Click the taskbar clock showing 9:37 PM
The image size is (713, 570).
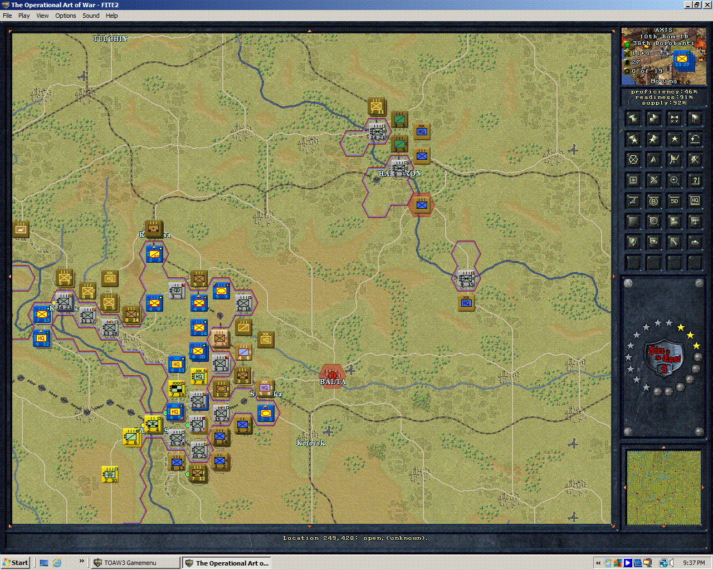point(694,563)
